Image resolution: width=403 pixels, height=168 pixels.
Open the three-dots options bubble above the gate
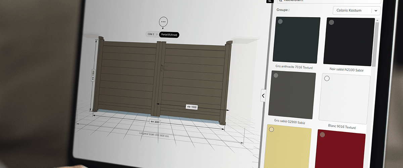point(163,22)
